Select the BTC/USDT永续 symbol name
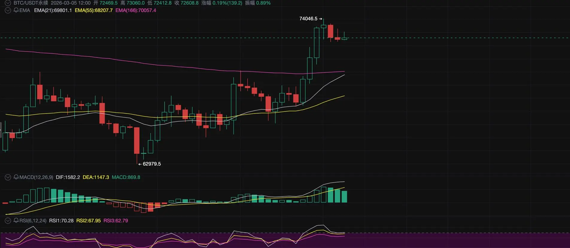The width and height of the screenshot is (570, 248). click(x=31, y=3)
